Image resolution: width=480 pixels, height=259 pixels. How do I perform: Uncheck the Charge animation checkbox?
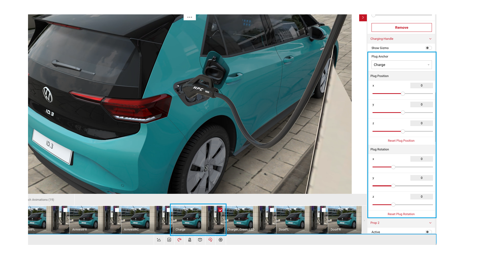coord(220,210)
